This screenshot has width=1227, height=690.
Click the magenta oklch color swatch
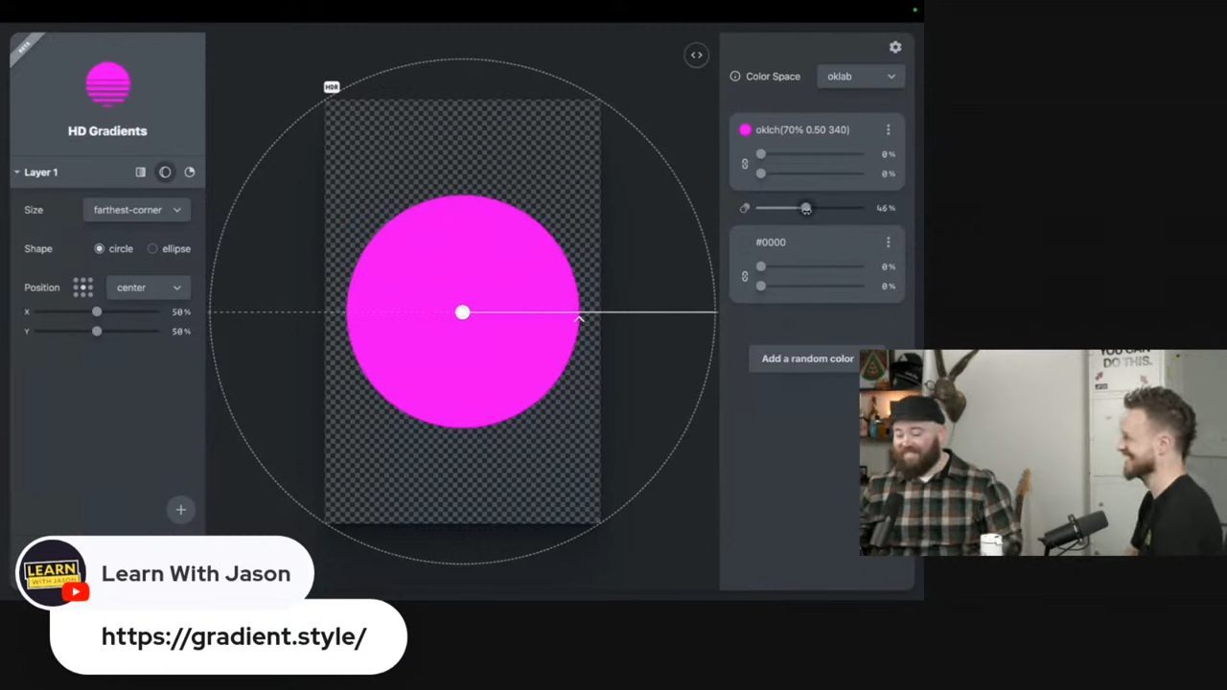[746, 130]
